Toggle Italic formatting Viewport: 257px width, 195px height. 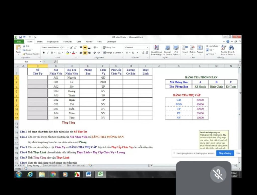pos(48,53)
